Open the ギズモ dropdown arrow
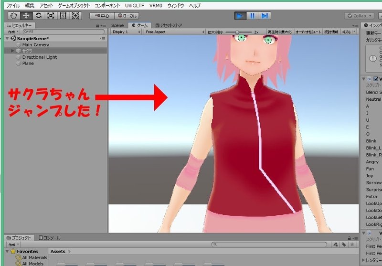The image size is (382, 266). tap(354, 32)
